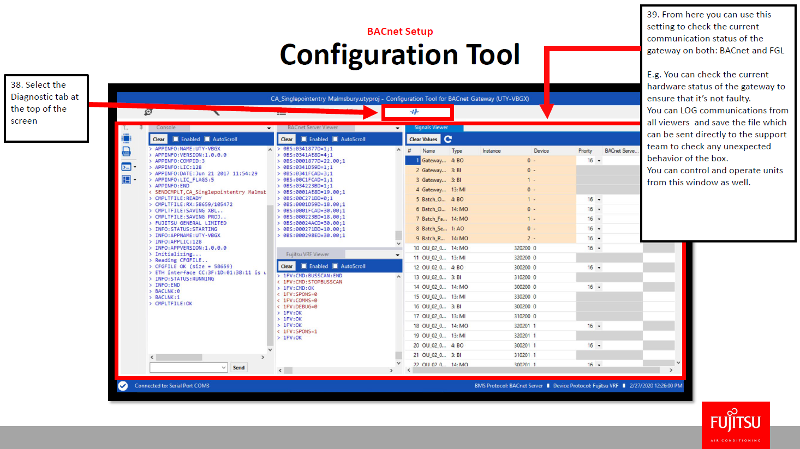800x449 pixels.
Task: Open the Diagnostic tab waveform icon
Action: pos(415,112)
